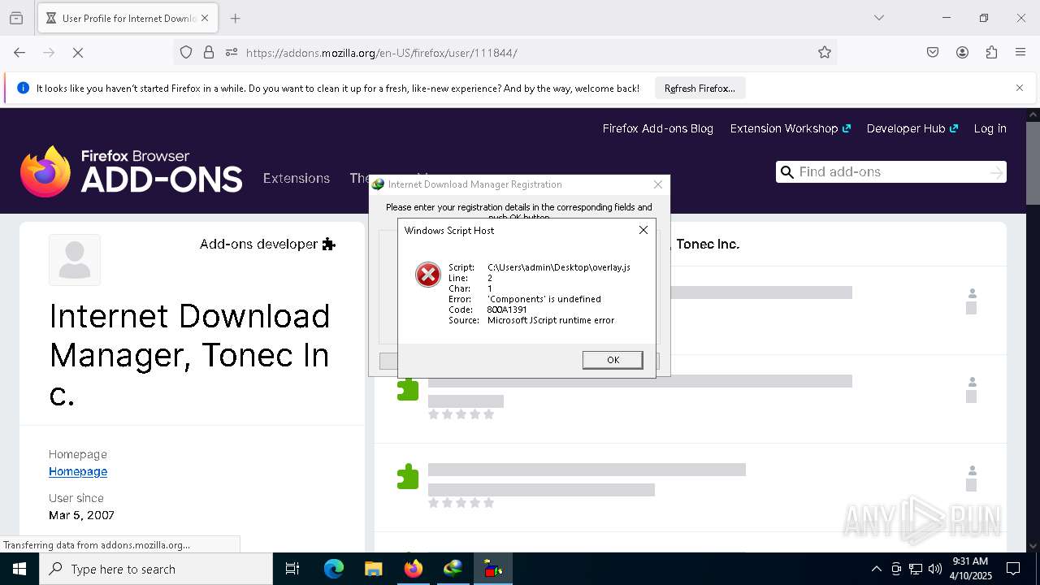The image size is (1040, 585).
Task: Click the overlay.js script path text
Action: coord(559,267)
